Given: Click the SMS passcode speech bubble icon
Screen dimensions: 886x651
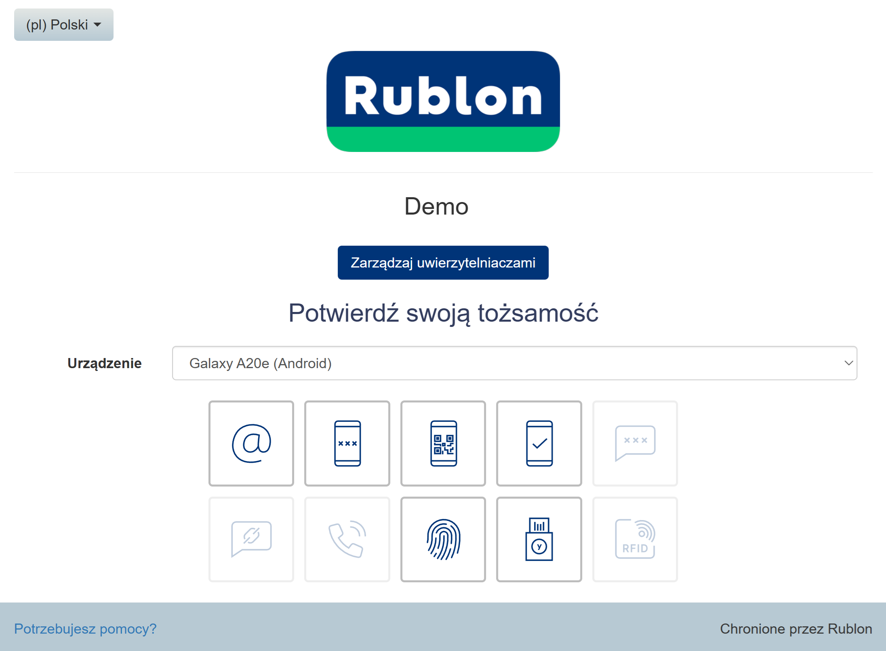Looking at the screenshot, I should [x=635, y=443].
